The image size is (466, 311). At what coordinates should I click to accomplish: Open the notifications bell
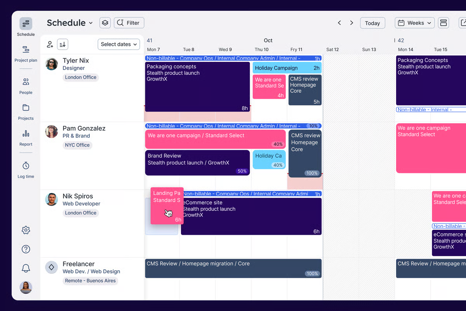tap(26, 268)
